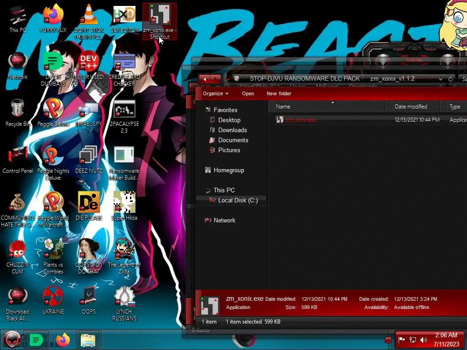Select the SEX EDITOR HxD desktop icon

[x=125, y=19]
